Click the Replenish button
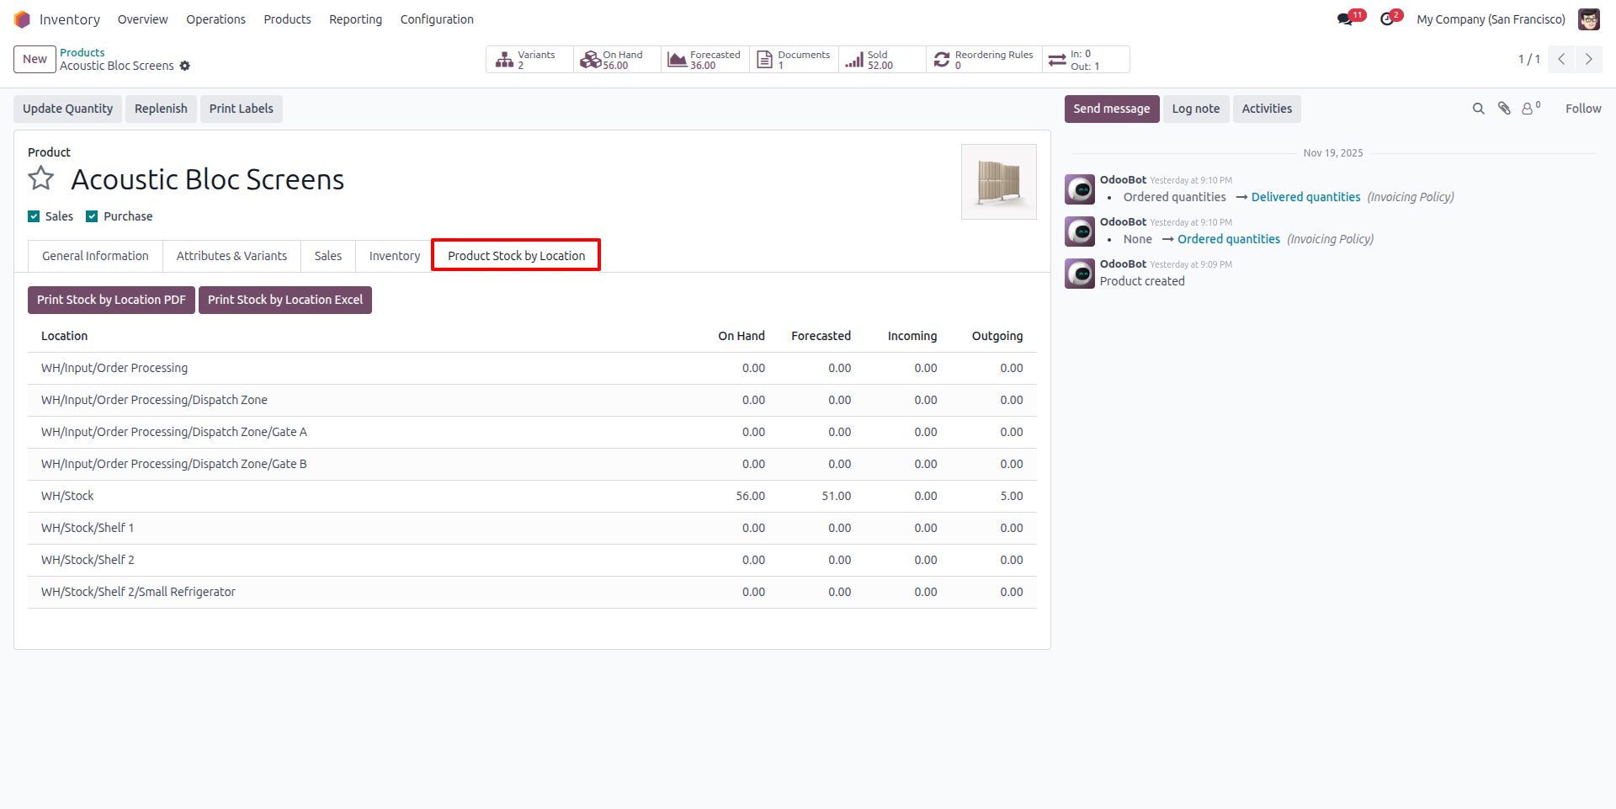Image resolution: width=1616 pixels, height=809 pixels. 161,109
